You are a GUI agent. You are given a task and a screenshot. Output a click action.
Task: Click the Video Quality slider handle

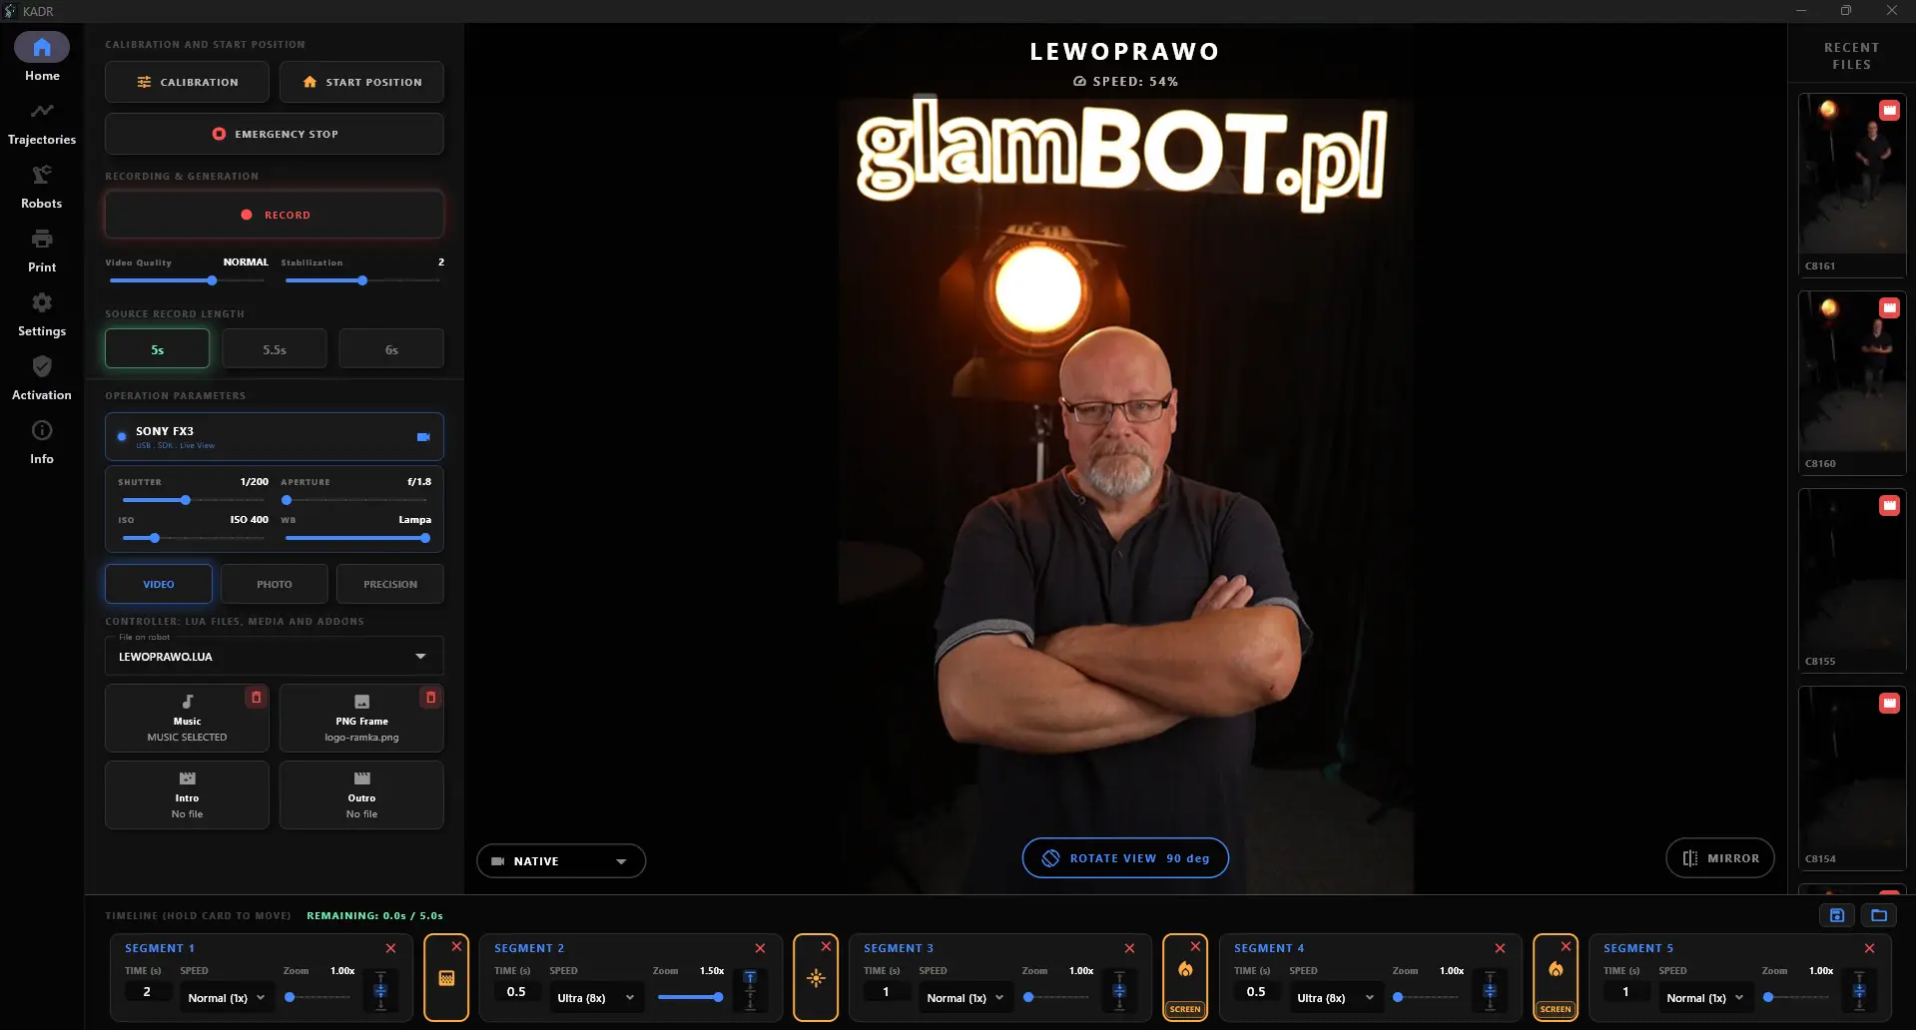pyautogui.click(x=212, y=280)
